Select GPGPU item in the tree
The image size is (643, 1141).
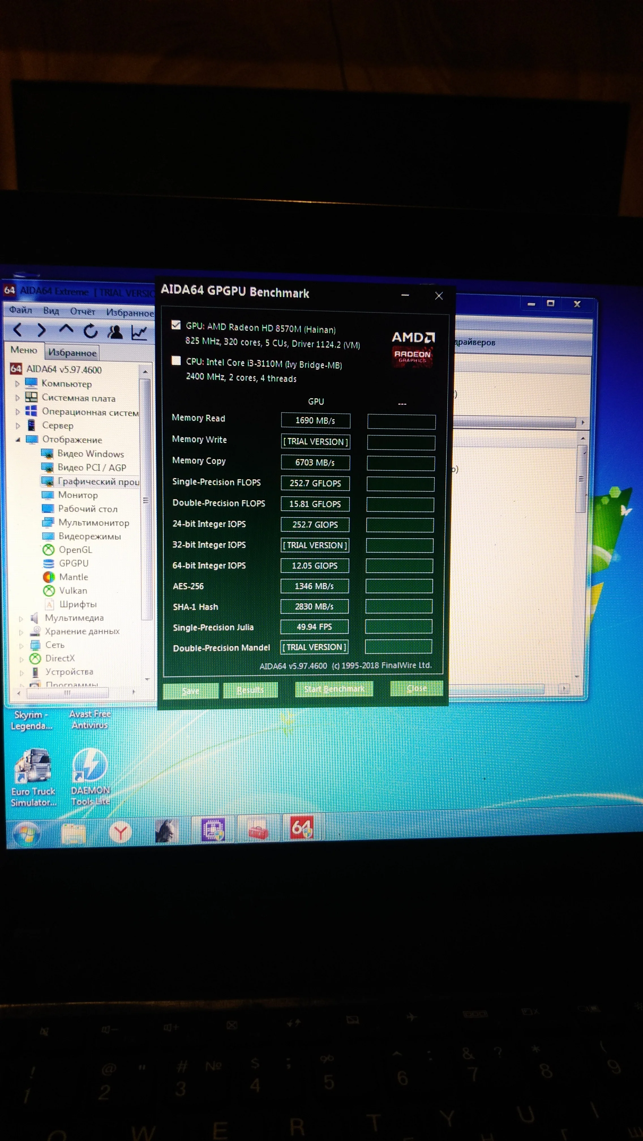[74, 563]
